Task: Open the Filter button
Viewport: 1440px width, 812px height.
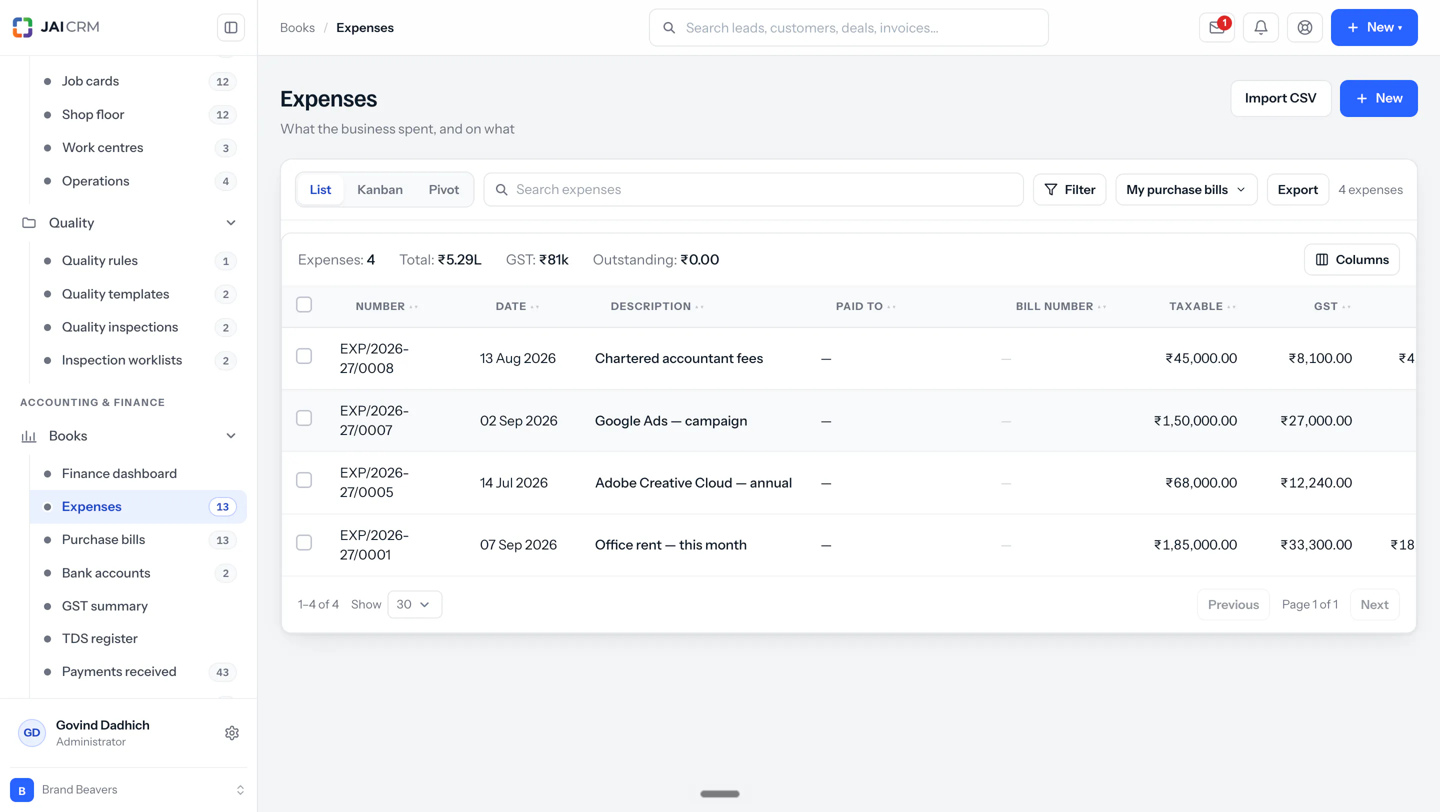Action: pyautogui.click(x=1069, y=189)
